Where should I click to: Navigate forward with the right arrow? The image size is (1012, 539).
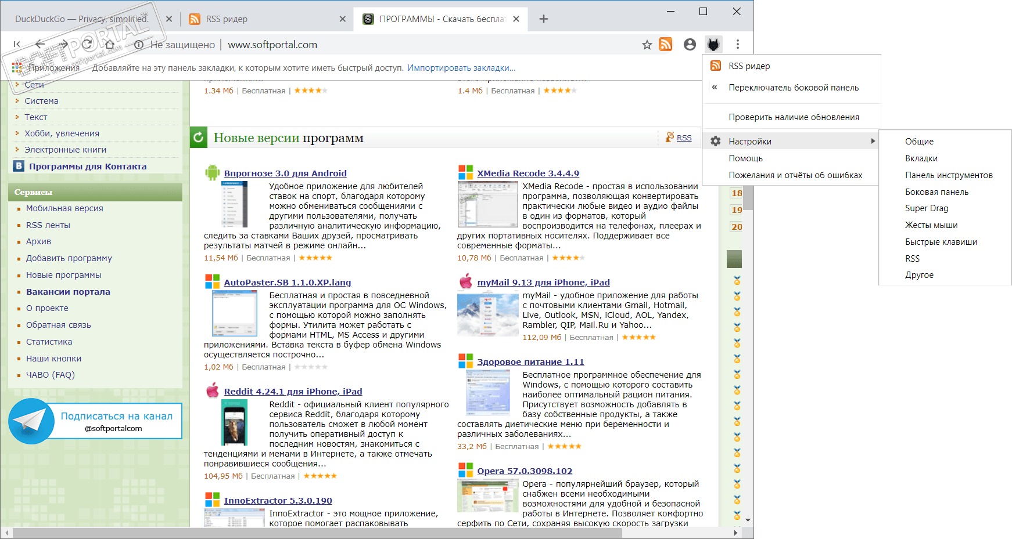pos(63,44)
